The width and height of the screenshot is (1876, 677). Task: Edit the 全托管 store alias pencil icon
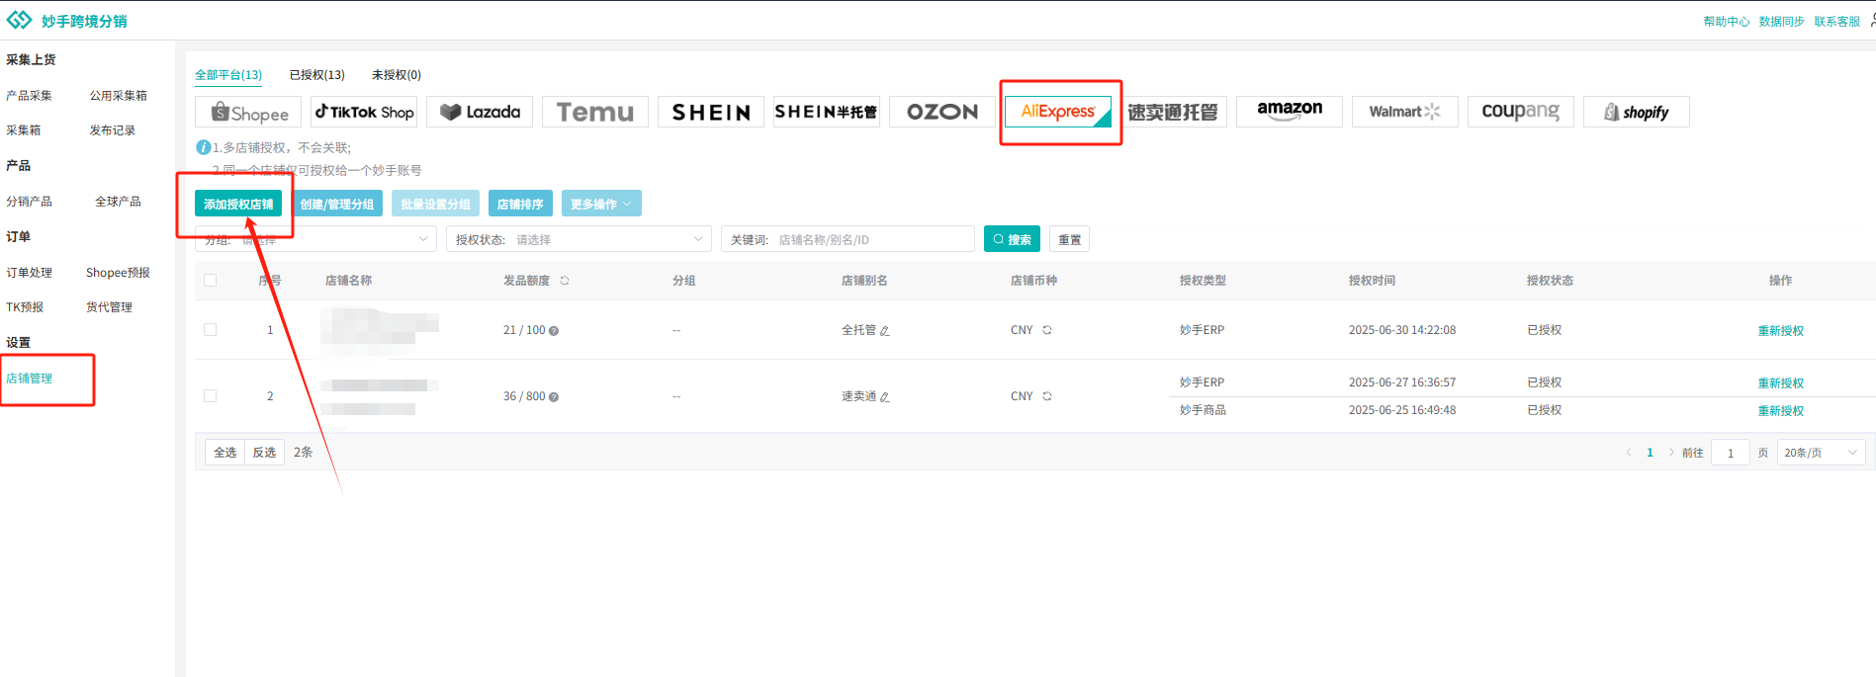pyautogui.click(x=885, y=331)
